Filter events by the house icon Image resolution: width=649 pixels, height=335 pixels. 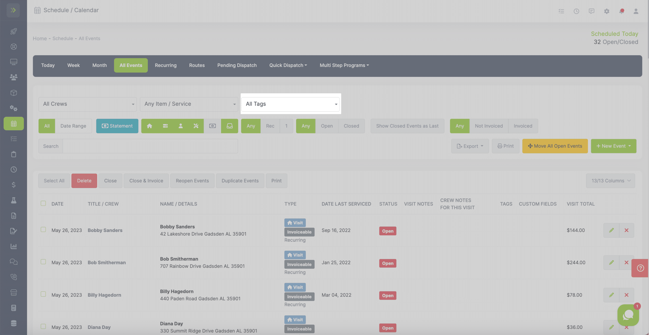[149, 126]
